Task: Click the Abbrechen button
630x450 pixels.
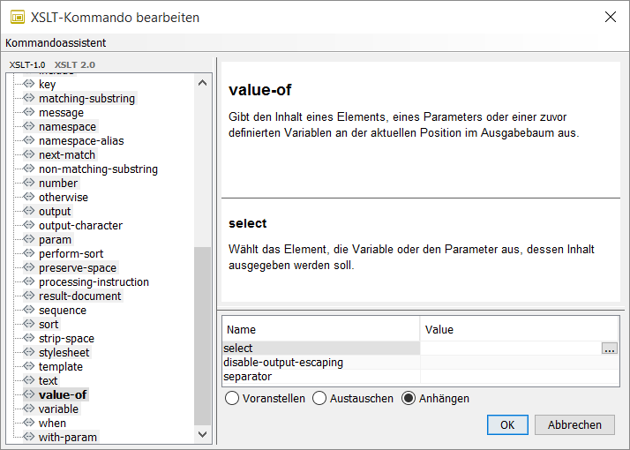Action: pos(574,424)
